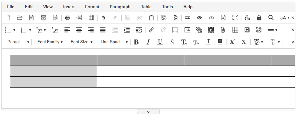Open the Font Size dropdown
Viewport: 297px width, 120px height.
pos(81,42)
